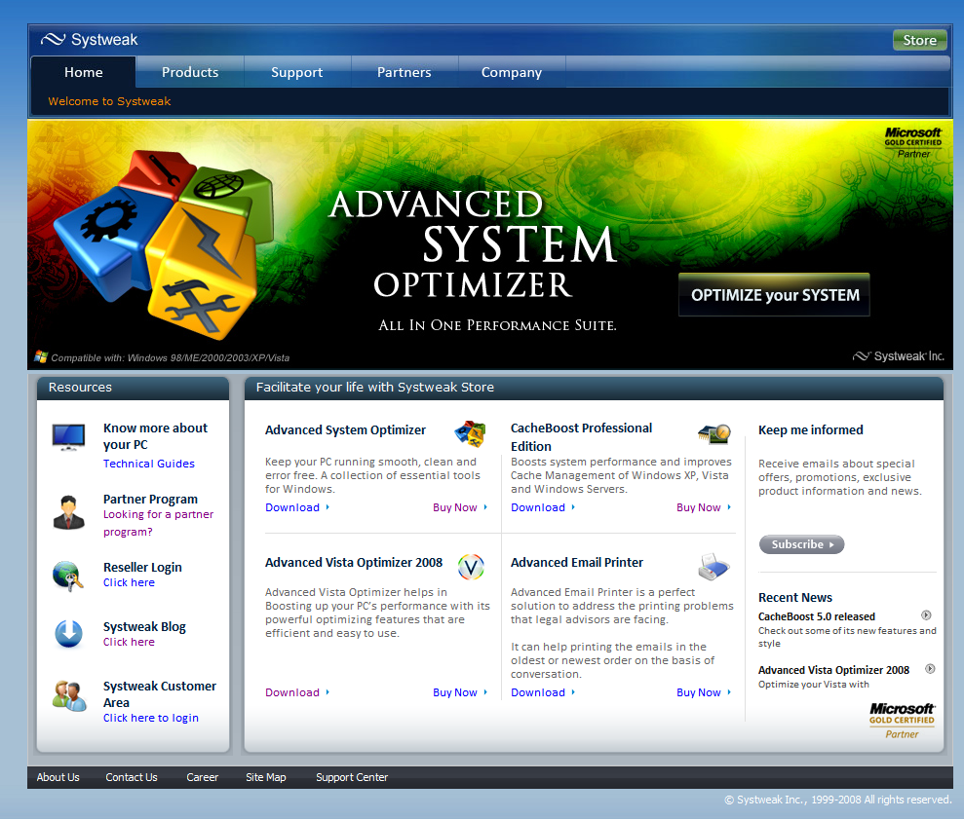Open Contact Us in footer
This screenshot has width=964, height=819.
132,777
